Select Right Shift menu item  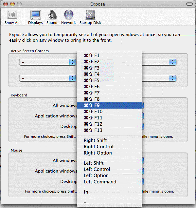[109, 140]
